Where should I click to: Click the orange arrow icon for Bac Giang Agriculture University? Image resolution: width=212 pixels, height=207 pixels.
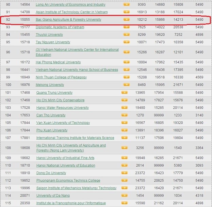(126, 19)
